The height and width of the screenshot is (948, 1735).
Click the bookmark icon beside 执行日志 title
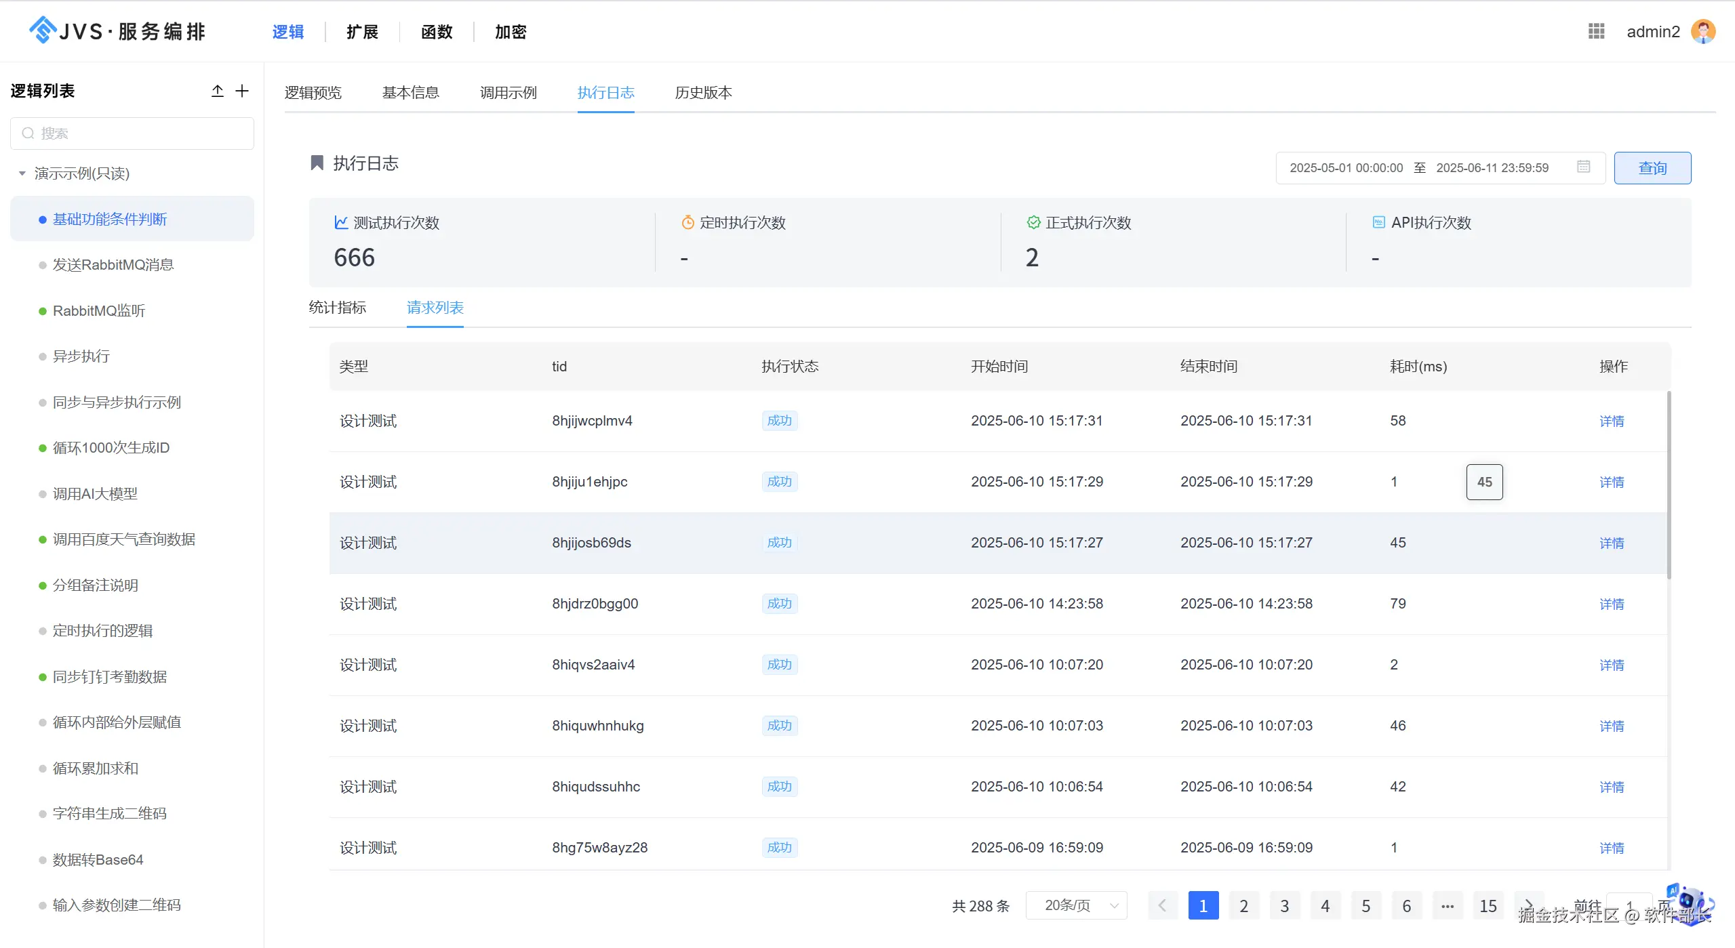click(317, 163)
